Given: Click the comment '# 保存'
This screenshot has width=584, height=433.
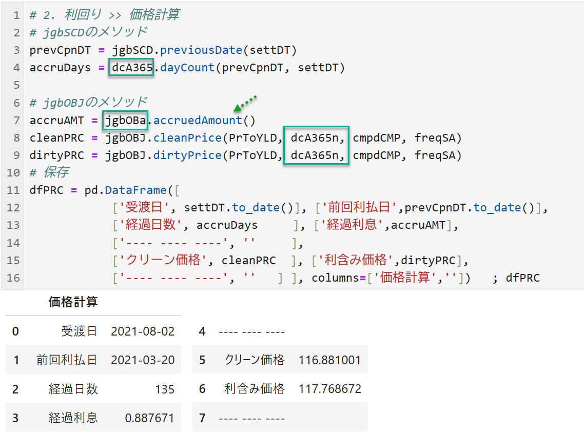Looking at the screenshot, I should pos(49,172).
